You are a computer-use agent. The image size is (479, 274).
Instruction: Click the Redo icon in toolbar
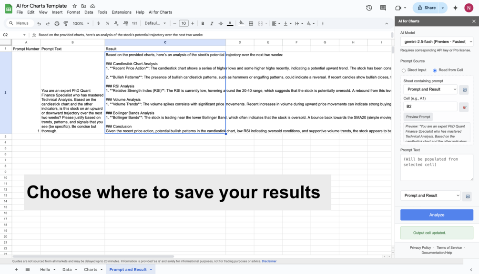[48, 23]
